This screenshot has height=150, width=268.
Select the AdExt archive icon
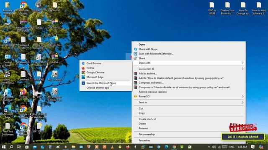click(x=55, y=59)
